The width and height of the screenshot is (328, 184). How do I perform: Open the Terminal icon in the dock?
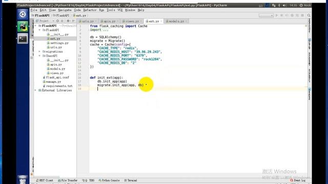click(x=23, y=39)
